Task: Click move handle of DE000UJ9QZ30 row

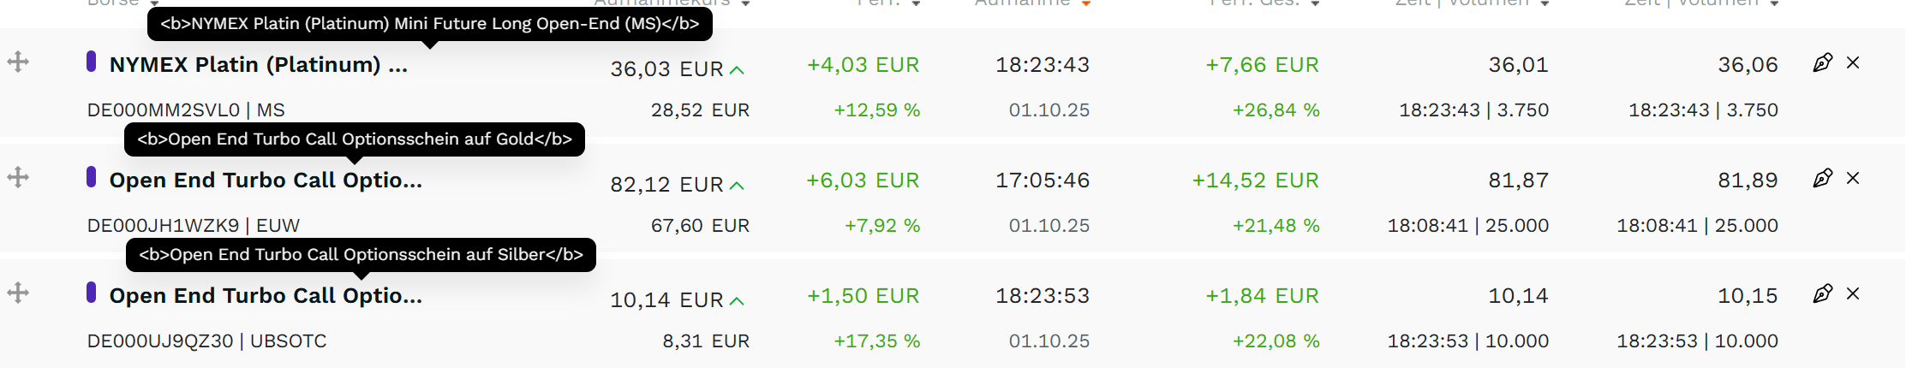Action: point(18,293)
